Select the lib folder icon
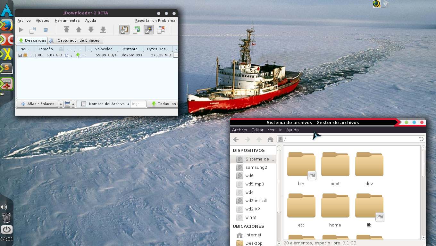Screen dimensions: 436x246 (x=369, y=206)
